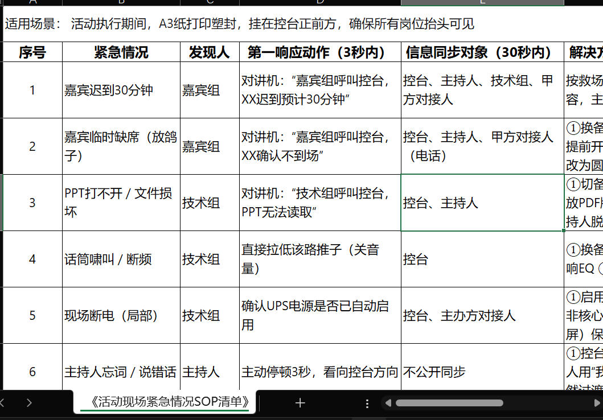Click horizontal scrollbar left arrow
603x420 pixels.
pos(388,403)
